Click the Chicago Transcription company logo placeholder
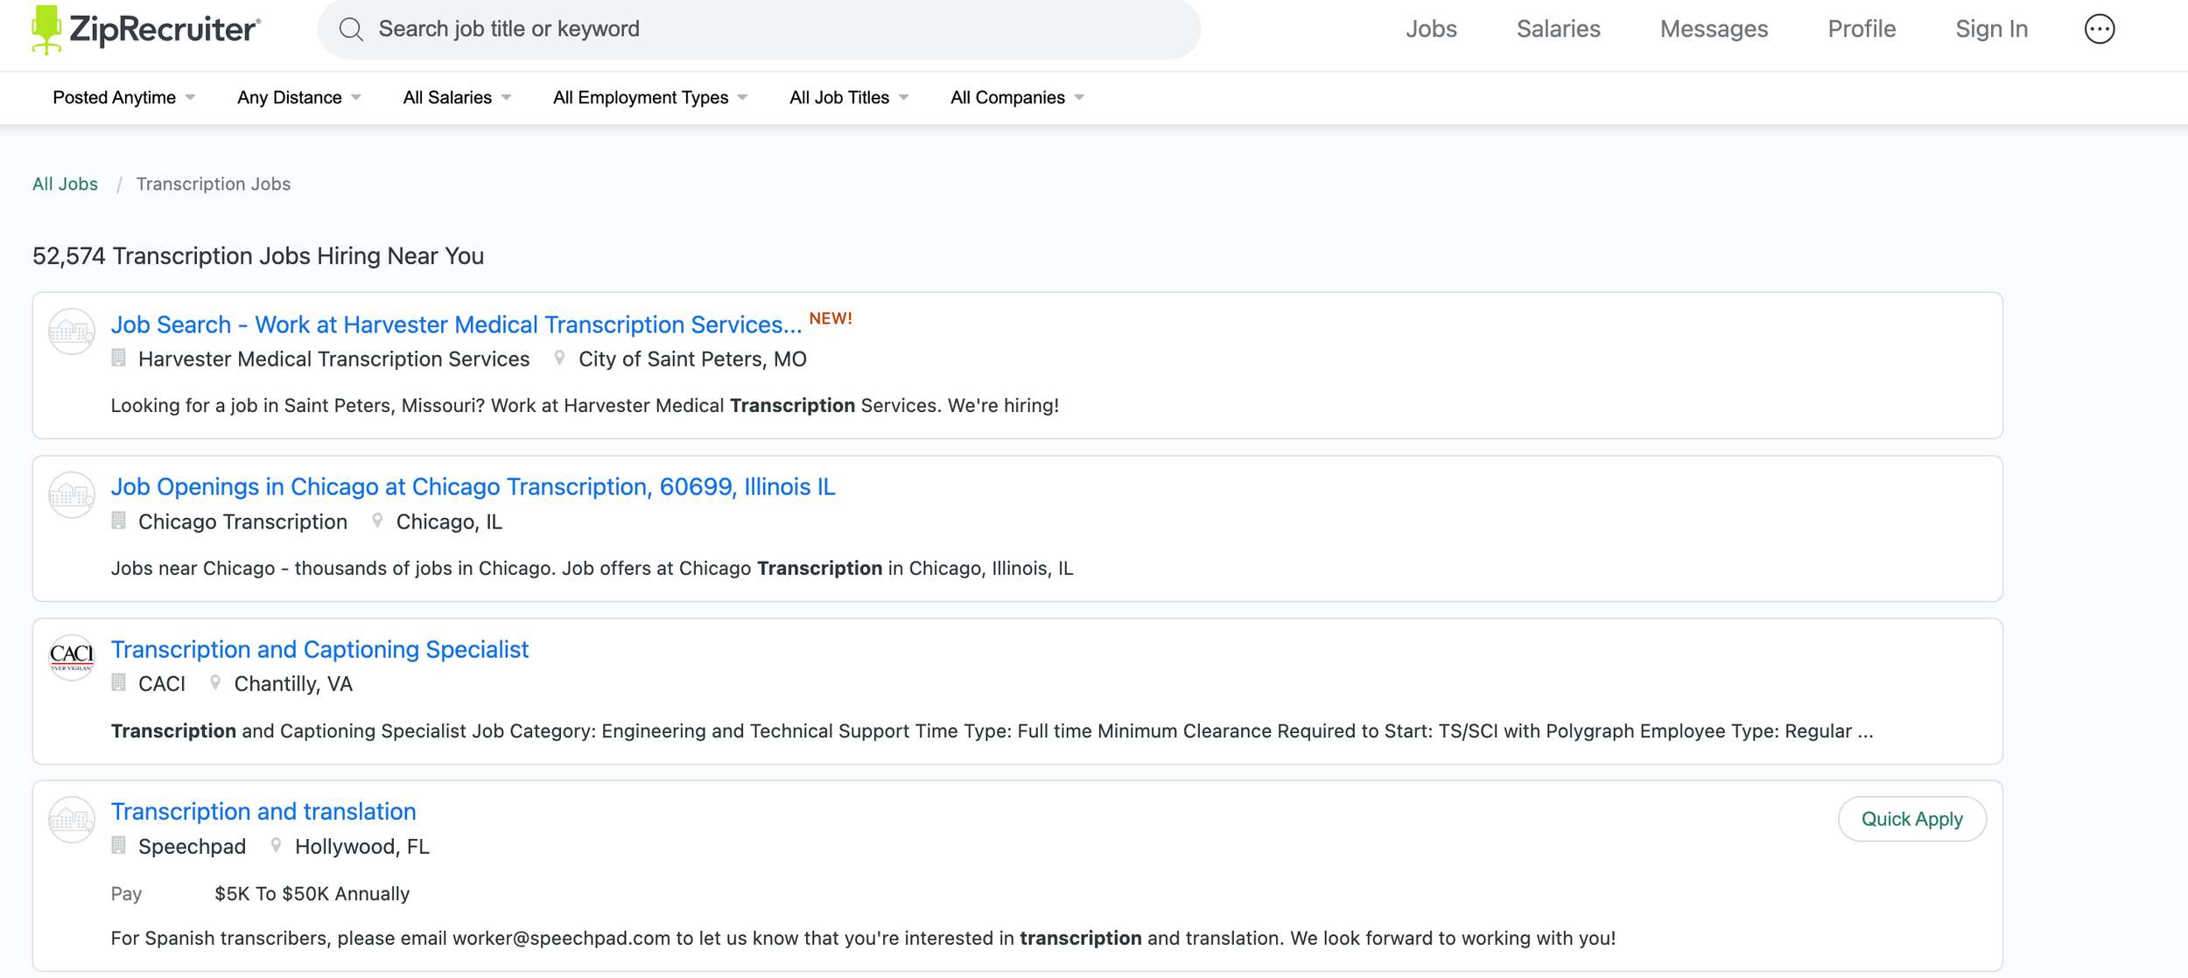 [71, 494]
